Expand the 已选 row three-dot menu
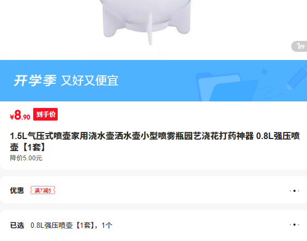This screenshot has width=307, height=241. [294, 225]
